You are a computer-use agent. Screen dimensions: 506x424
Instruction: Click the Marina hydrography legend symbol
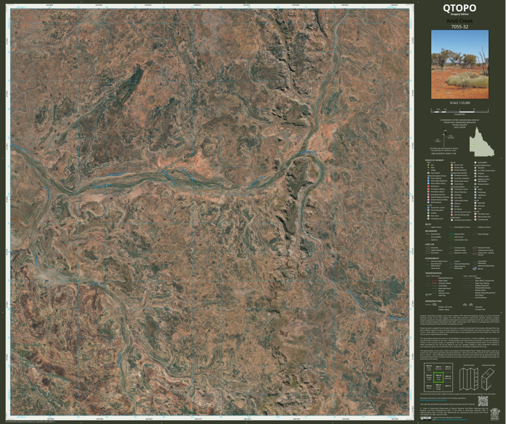point(474,268)
